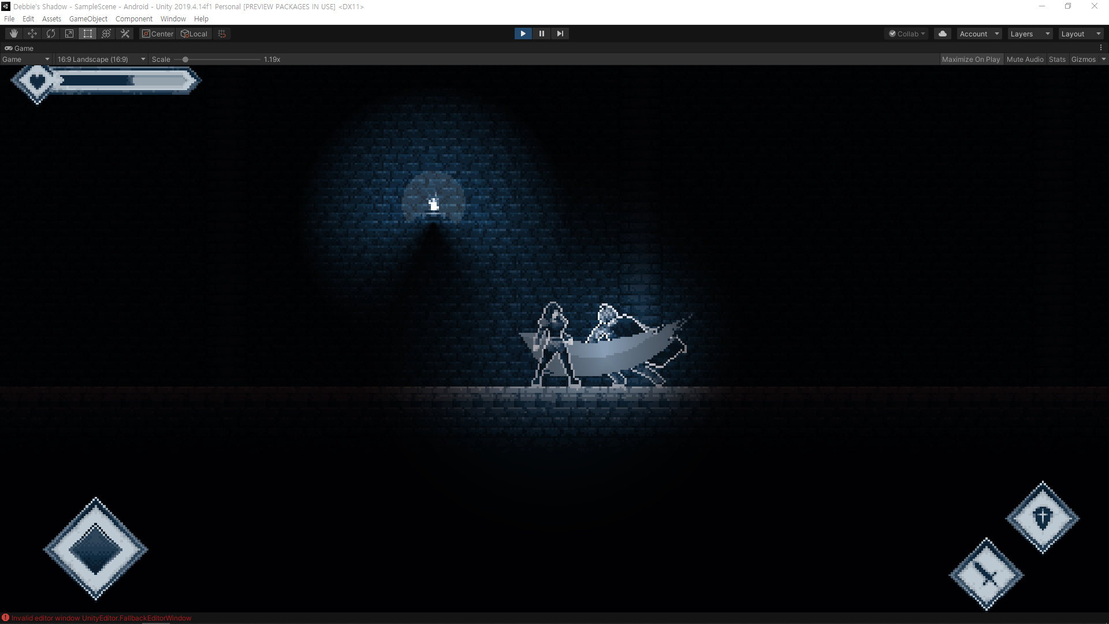Toggle the Stats overlay
The width and height of the screenshot is (1109, 624).
1057,60
